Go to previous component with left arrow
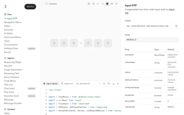The width and height of the screenshot is (184, 115). click(x=98, y=4)
